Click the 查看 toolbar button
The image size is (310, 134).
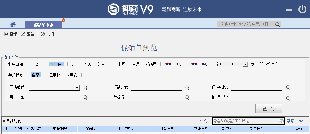28,34
